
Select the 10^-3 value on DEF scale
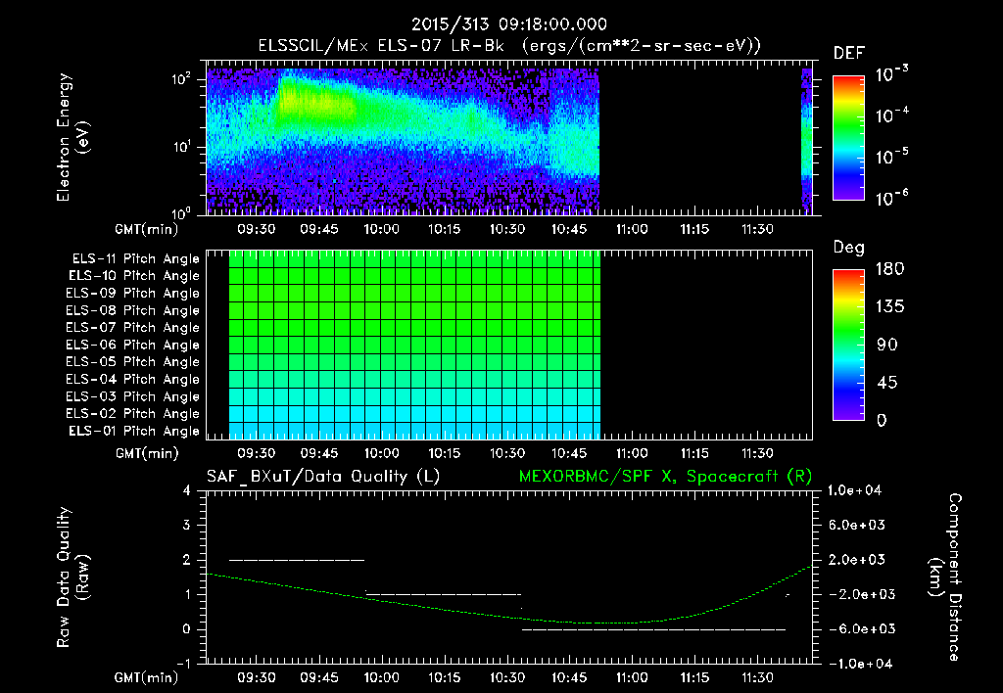(891, 74)
